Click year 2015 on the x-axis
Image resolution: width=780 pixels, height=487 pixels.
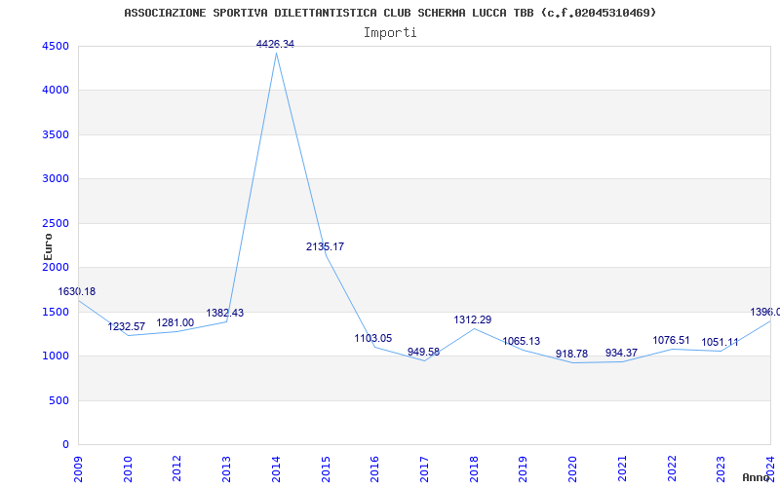pyautogui.click(x=326, y=468)
